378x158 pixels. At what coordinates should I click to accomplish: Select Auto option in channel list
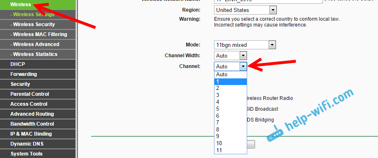[x=231, y=74]
